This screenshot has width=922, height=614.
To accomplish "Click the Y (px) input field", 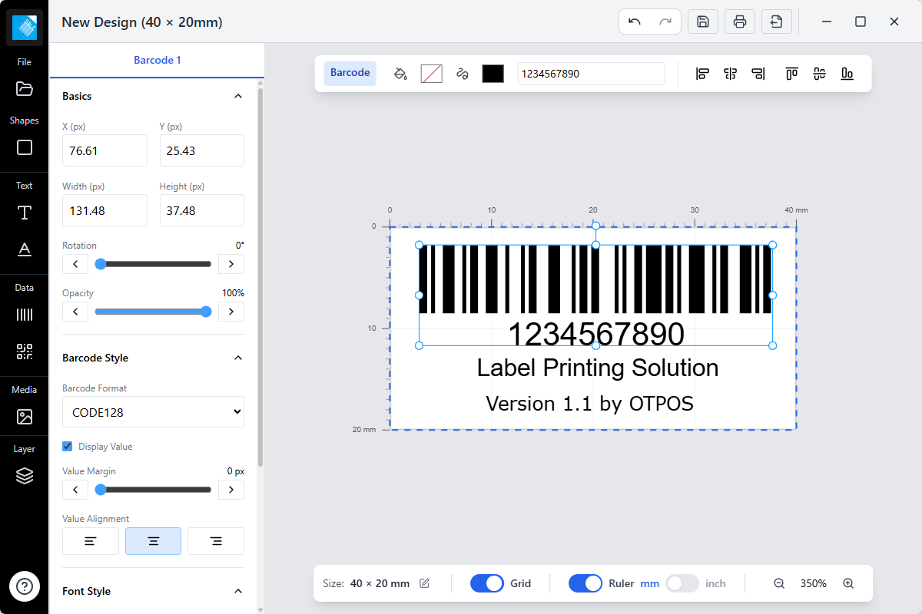I will pyautogui.click(x=202, y=150).
